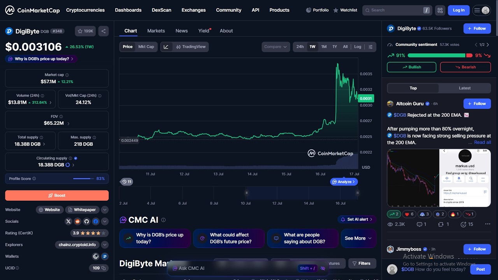Open comments on Altcoin Guru post
Viewport: 498px width, 280px height.
tap(421, 224)
